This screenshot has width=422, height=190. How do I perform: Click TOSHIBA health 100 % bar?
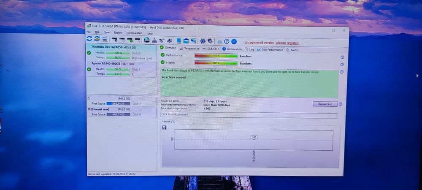[118, 53]
